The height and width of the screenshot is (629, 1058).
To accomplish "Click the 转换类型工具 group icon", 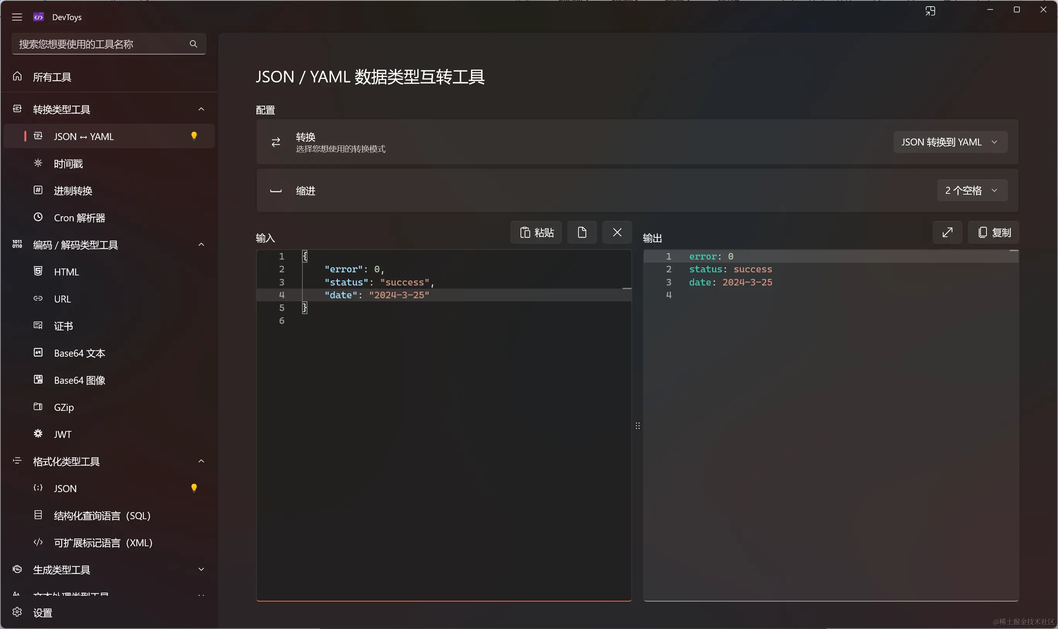I will [17, 109].
